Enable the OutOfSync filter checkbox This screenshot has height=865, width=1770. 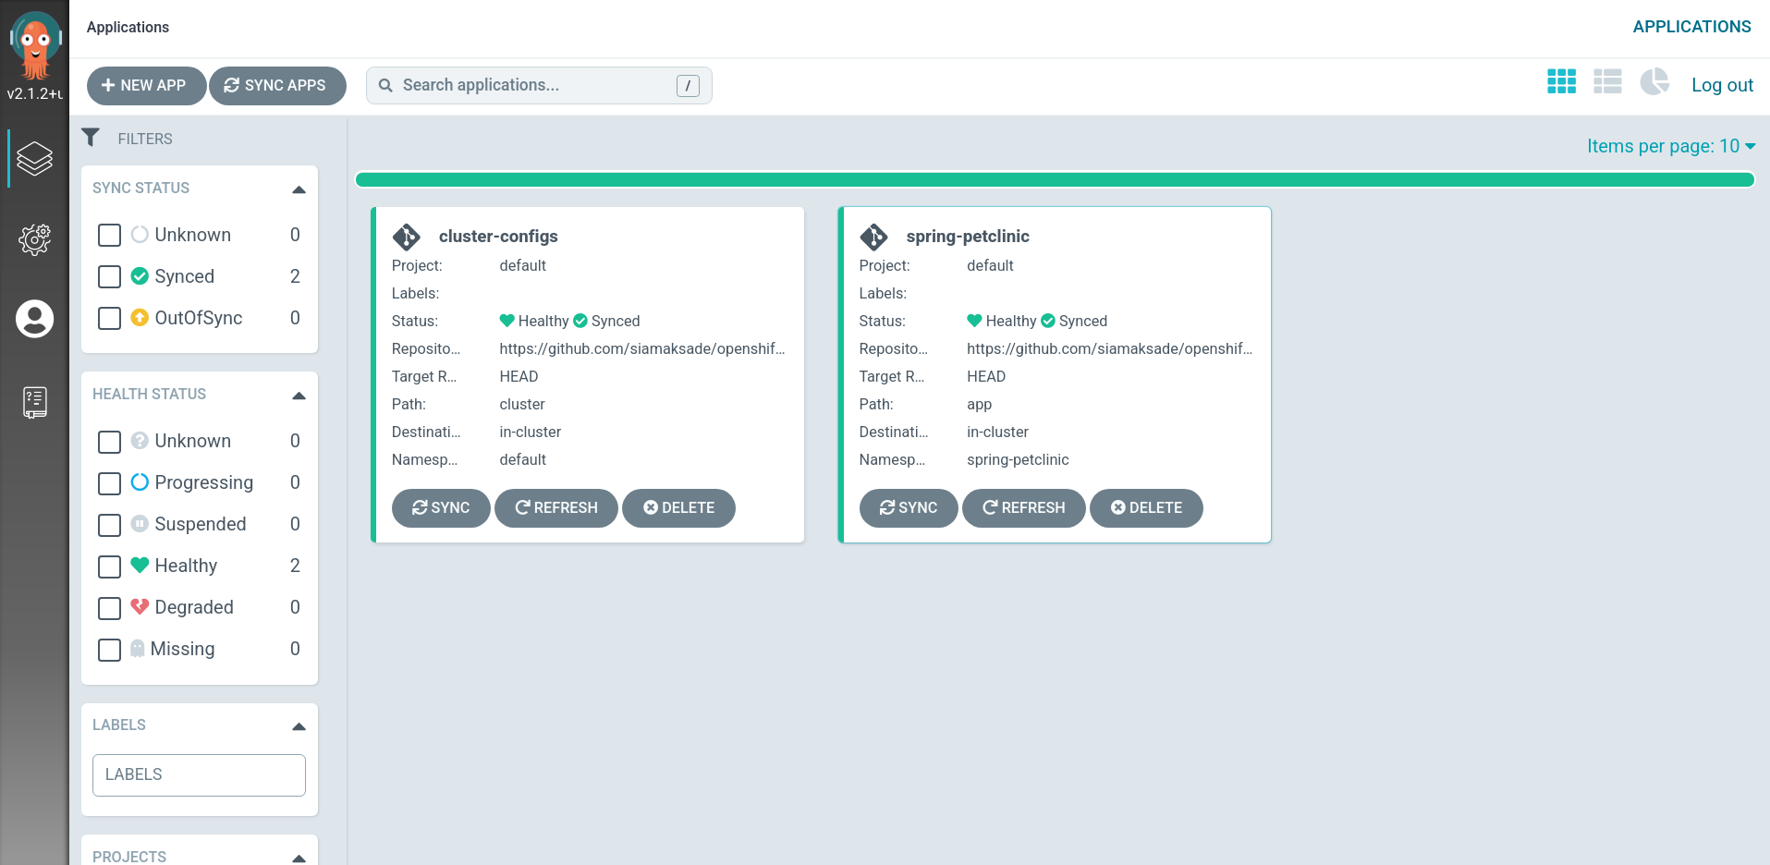(109, 319)
